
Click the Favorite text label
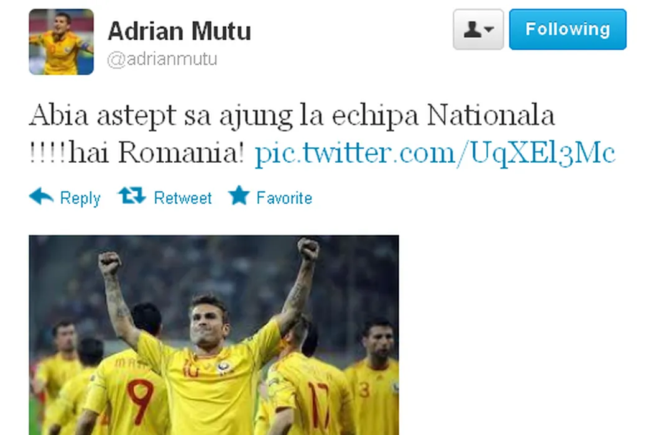(x=284, y=198)
